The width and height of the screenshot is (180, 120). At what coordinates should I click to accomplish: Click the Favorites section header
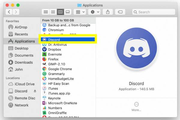pos(12,21)
